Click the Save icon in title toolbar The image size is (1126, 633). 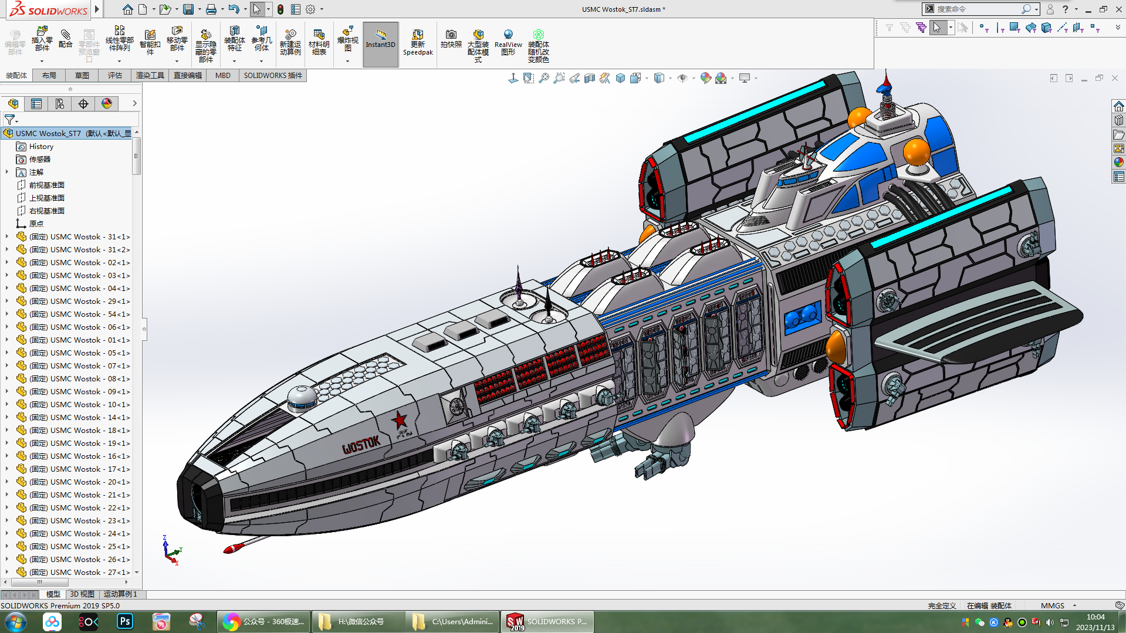pyautogui.click(x=188, y=9)
